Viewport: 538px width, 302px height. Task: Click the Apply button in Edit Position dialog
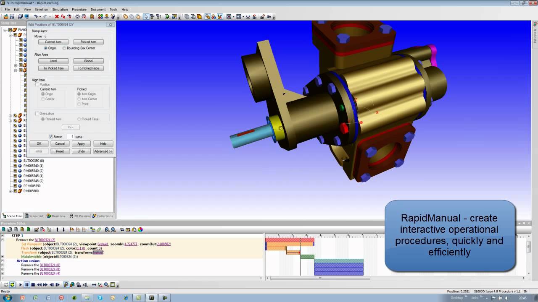(x=81, y=143)
